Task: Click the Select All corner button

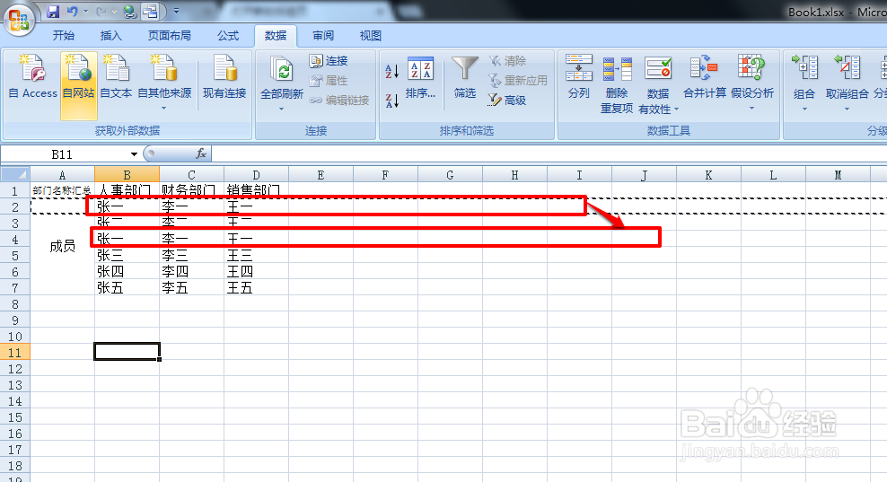Action: click(x=15, y=174)
